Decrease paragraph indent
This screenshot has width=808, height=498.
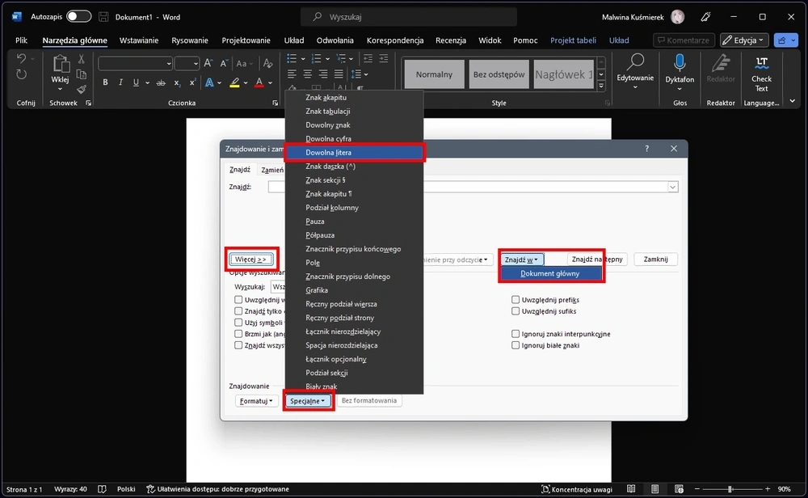point(368,59)
